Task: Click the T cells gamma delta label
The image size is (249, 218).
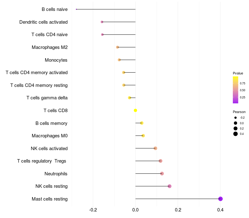Action: tap(47, 98)
